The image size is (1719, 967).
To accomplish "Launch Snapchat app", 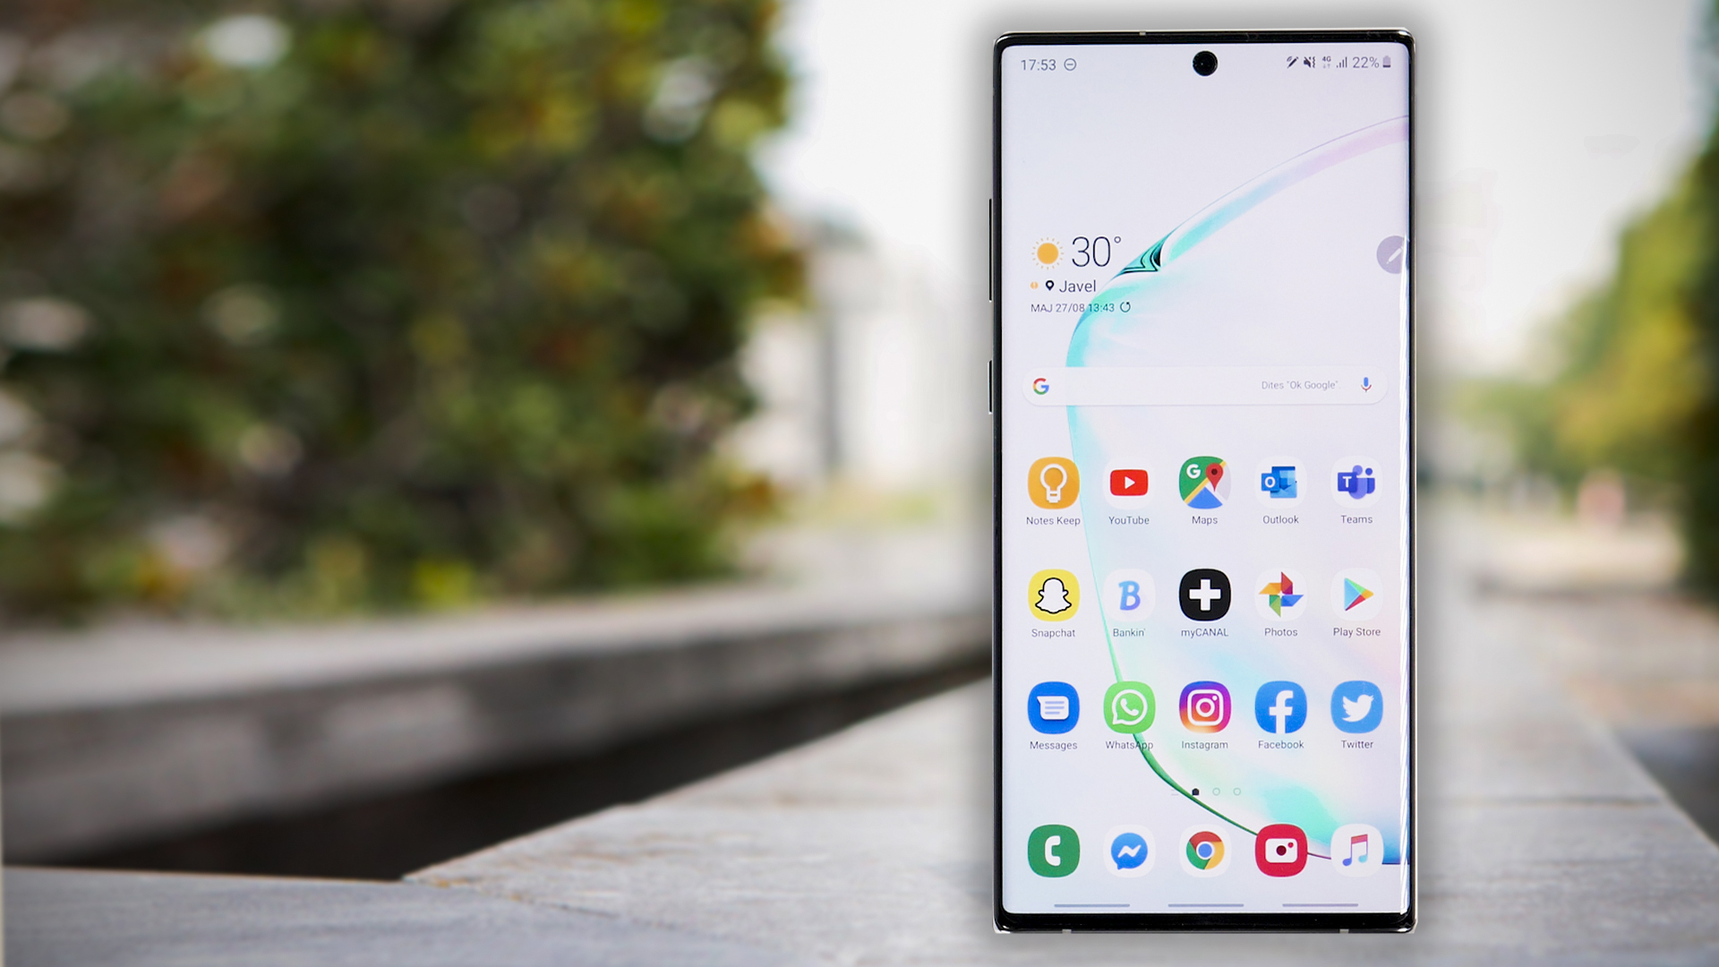I will [1053, 595].
